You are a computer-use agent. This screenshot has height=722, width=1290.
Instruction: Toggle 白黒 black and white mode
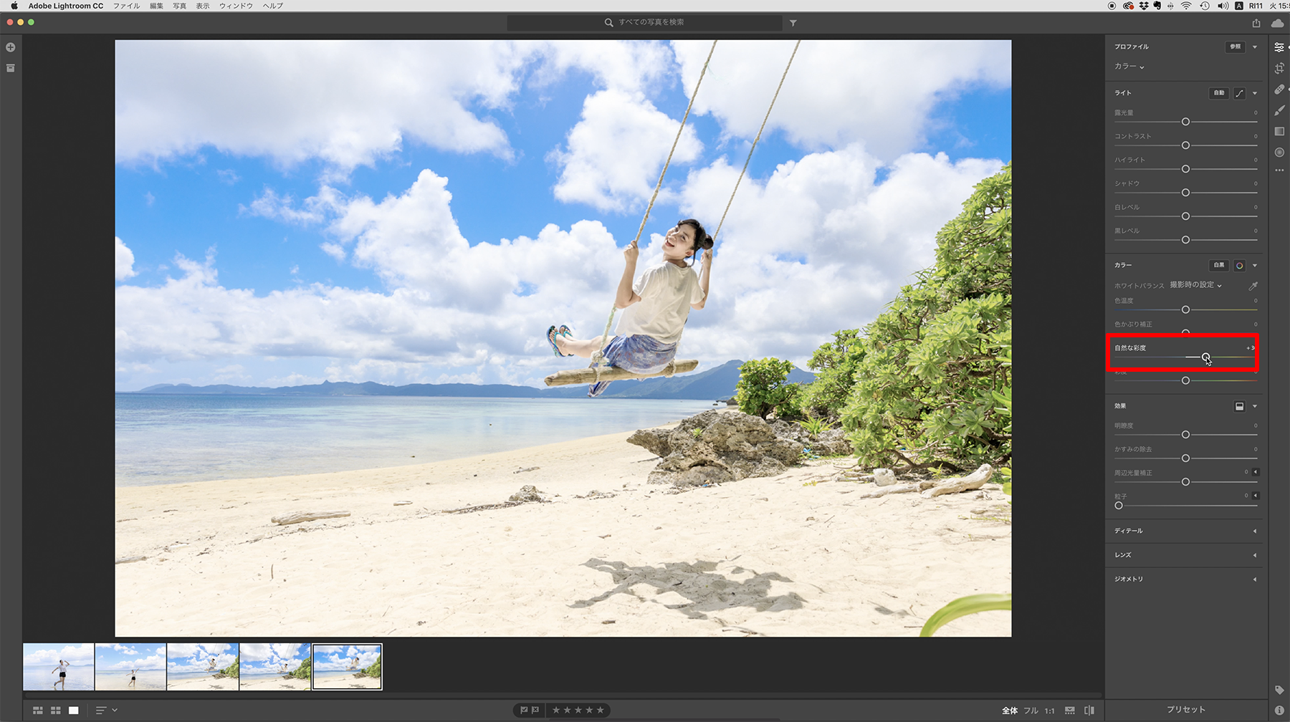pos(1219,266)
